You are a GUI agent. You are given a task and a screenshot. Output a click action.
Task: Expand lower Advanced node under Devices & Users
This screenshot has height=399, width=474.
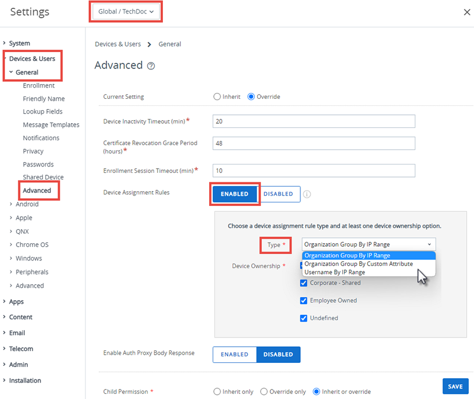click(x=11, y=285)
